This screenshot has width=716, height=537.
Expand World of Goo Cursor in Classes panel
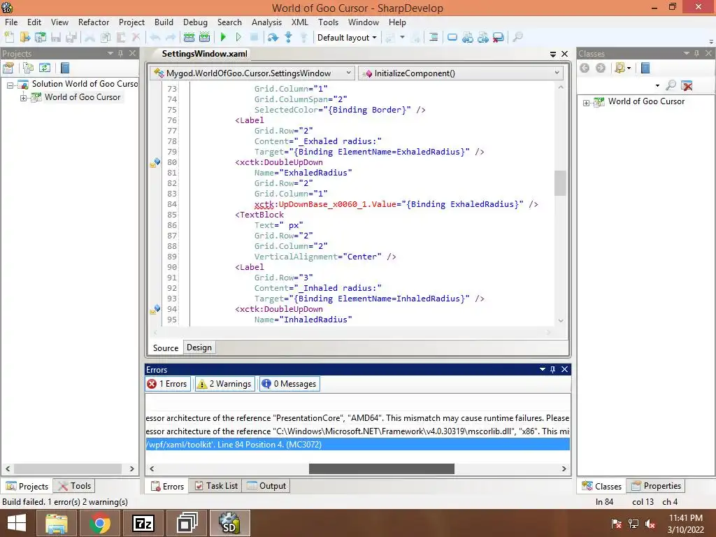point(587,103)
